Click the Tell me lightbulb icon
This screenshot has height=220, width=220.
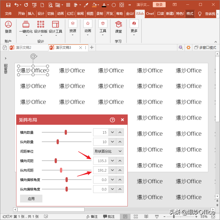click(x=200, y=14)
